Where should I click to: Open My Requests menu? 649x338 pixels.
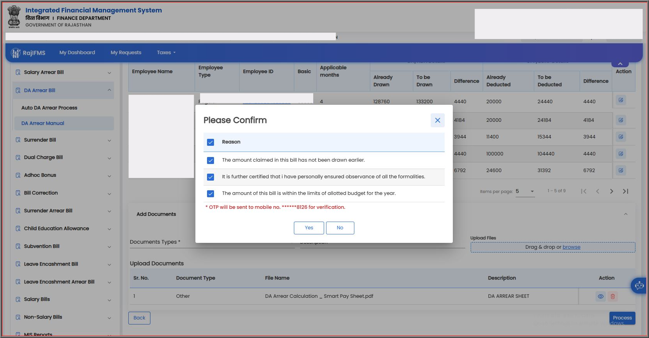click(126, 53)
